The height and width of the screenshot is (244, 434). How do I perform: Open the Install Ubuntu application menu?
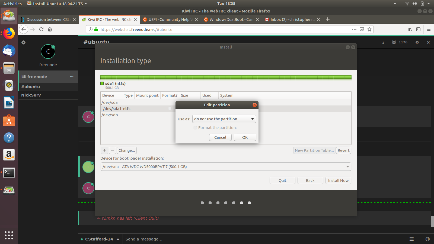click(57, 4)
